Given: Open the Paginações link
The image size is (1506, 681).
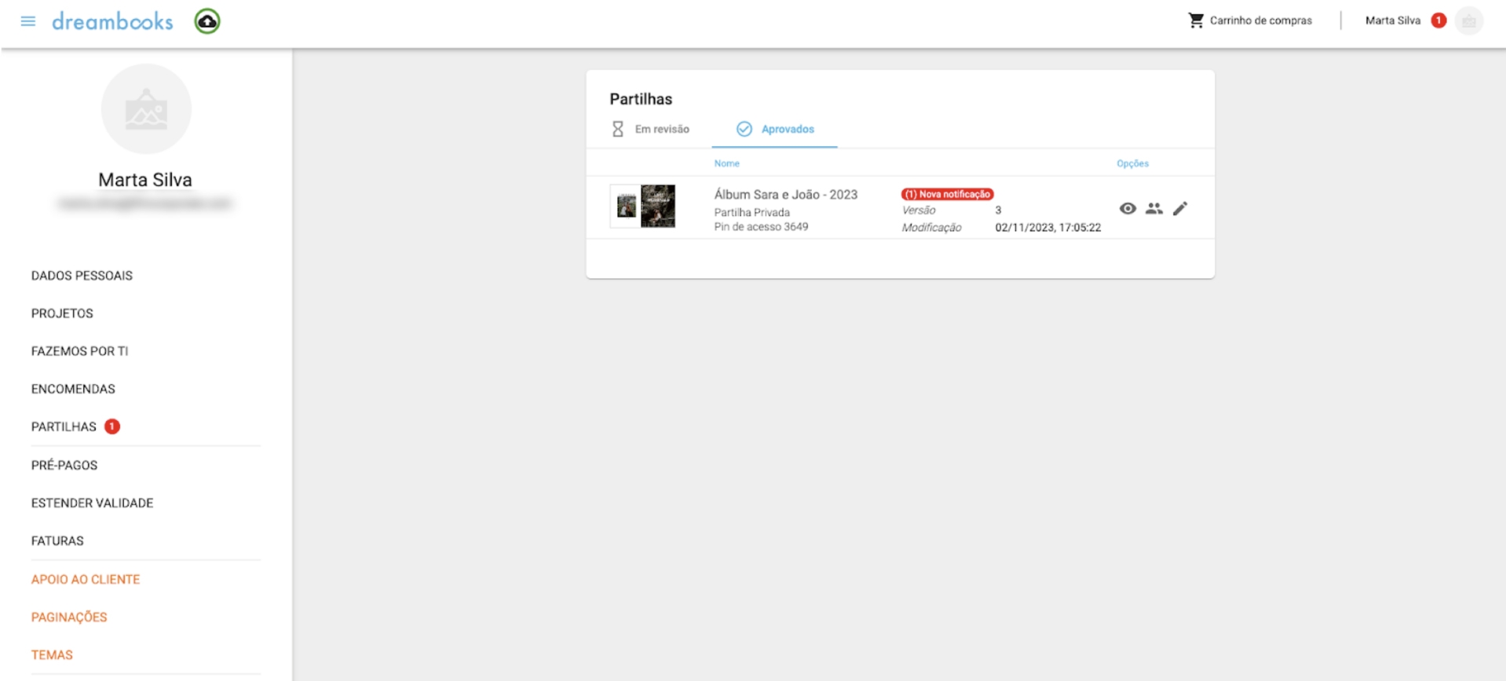Looking at the screenshot, I should point(69,617).
